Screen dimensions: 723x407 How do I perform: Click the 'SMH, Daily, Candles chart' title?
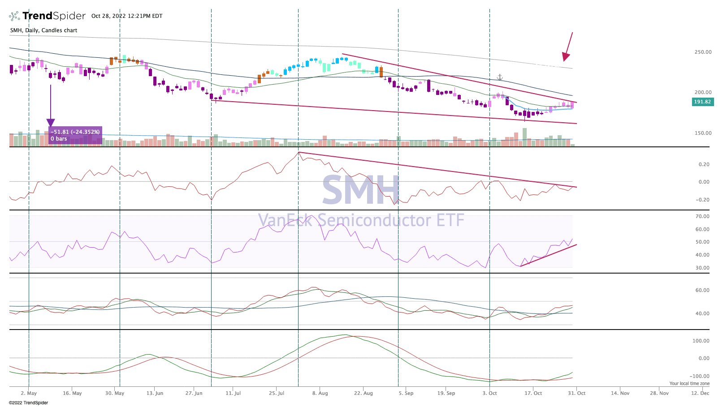(43, 30)
